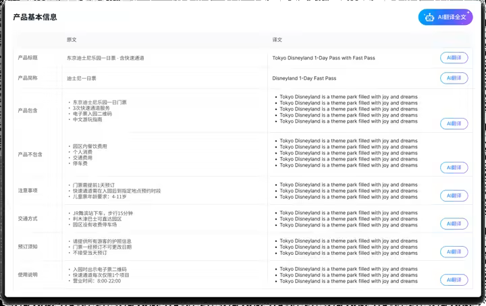Image resolution: width=486 pixels, height=306 pixels.
Task: Click the robot icon in AI翻译全文 button
Action: [429, 18]
